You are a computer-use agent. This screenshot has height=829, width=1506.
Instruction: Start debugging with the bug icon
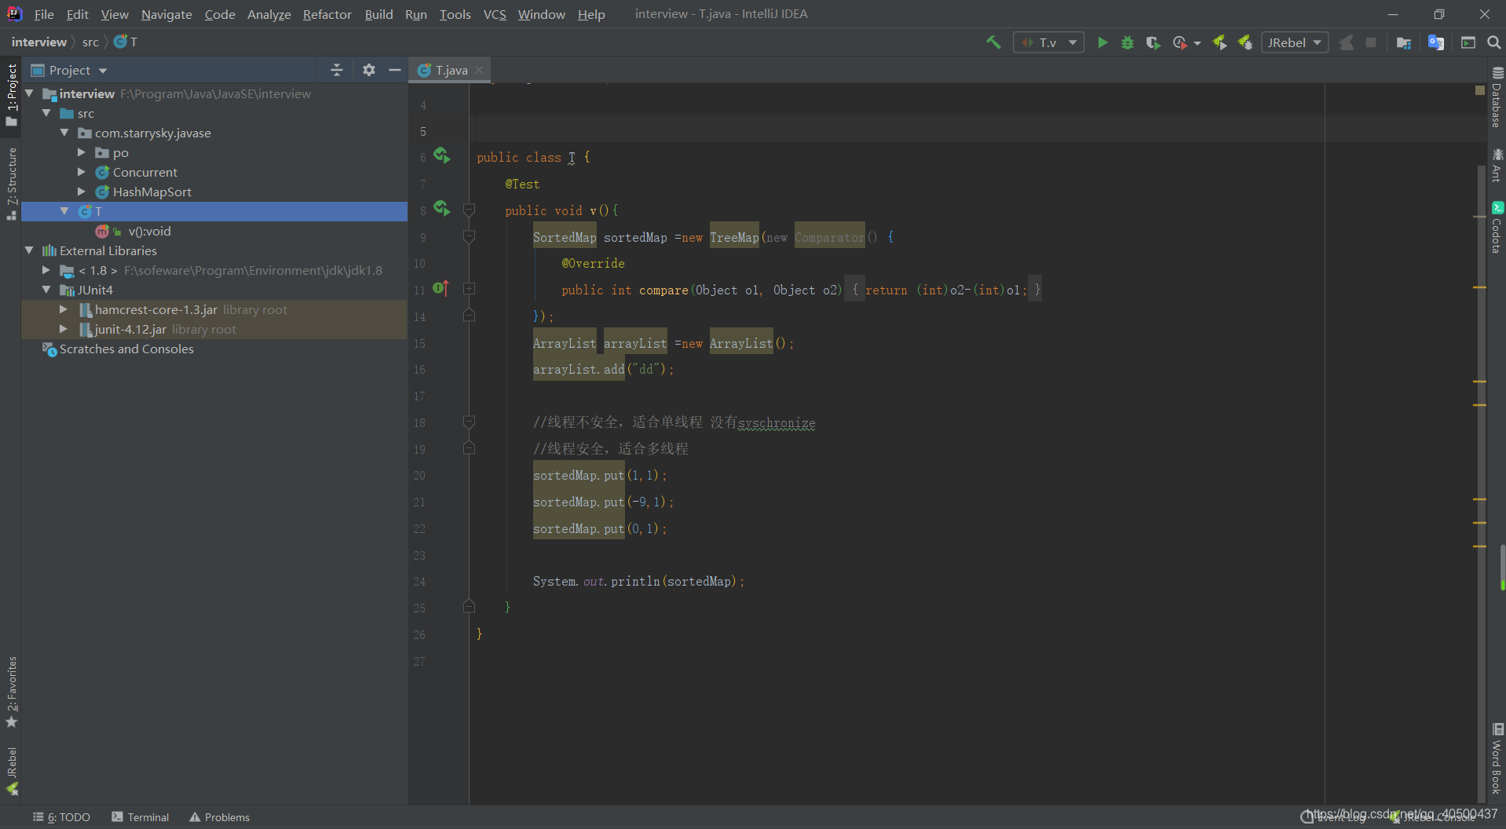[x=1128, y=42]
